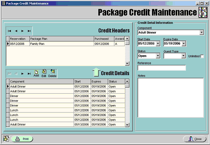Click the 05/12/2006 Purchased cell in Credit Headers
210x145 pixels.
[104, 44]
